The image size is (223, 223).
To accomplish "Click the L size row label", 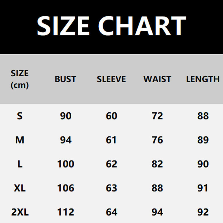I will coord(20,164).
